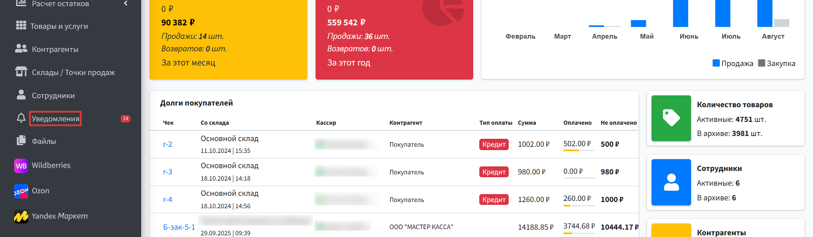Open receipt link Б-зак-5-1
This screenshot has width=813, height=237.
click(179, 227)
